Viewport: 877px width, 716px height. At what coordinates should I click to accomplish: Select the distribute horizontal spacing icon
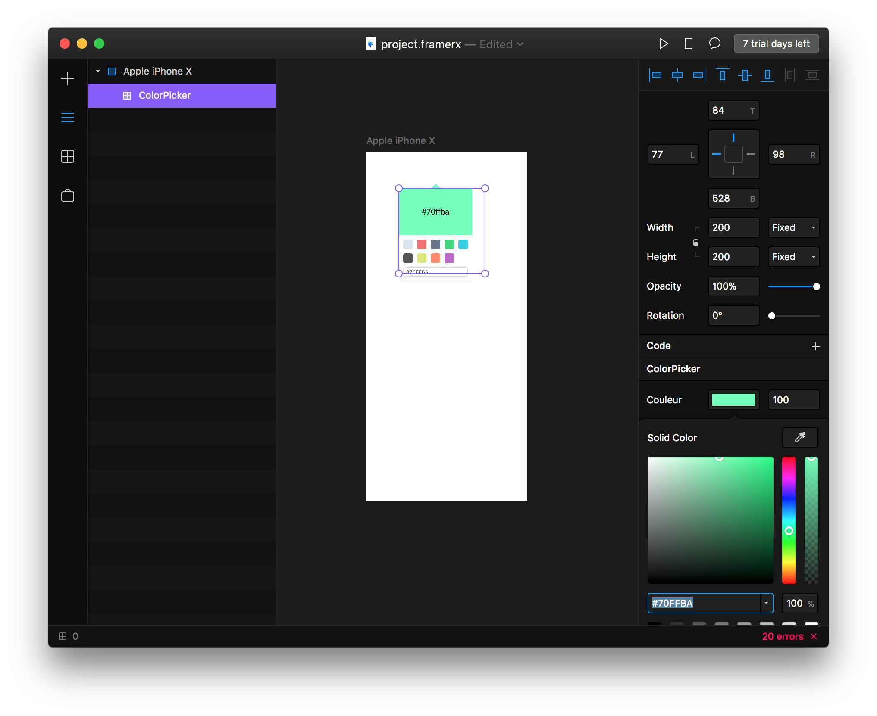(790, 75)
